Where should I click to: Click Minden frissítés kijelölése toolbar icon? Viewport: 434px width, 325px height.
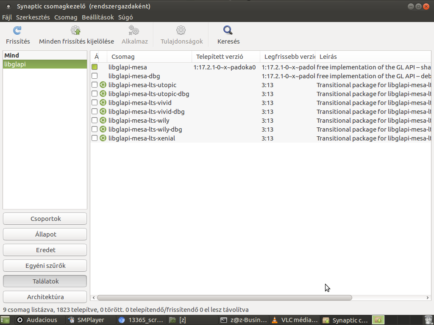click(x=76, y=30)
